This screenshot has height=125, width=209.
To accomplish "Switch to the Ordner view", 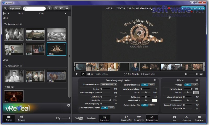I will coord(9,118).
